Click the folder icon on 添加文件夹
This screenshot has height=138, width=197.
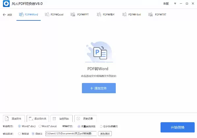pos(31,119)
